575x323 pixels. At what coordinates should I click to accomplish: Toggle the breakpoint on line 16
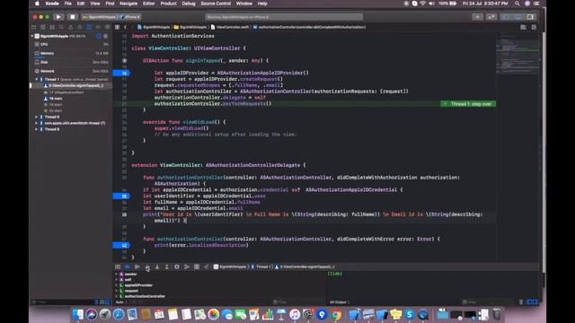121,73
